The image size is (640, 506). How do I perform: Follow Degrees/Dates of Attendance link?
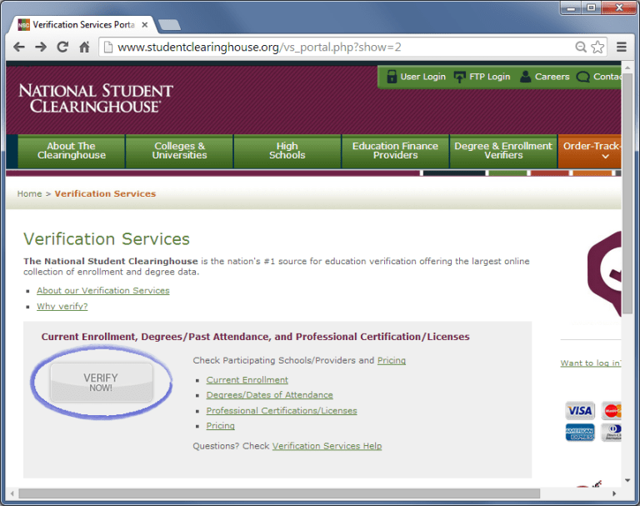pos(270,395)
